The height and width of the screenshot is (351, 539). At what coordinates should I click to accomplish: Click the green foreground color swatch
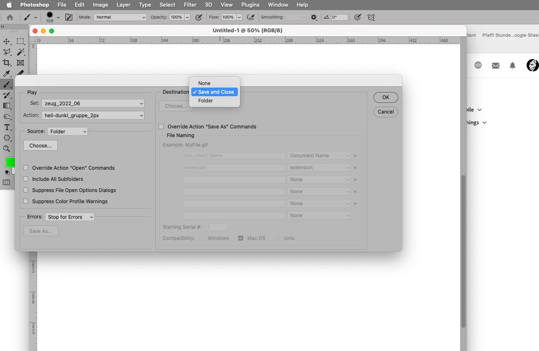pos(10,162)
